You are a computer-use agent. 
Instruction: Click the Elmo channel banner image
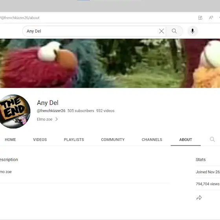pos(110,63)
